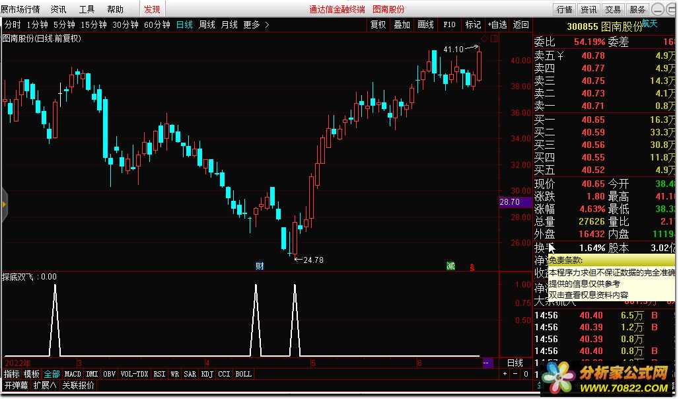Open F10 company information
This screenshot has width=679, height=399.
450,24
